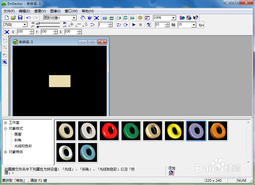Select the resize object tool in main toolbar
This screenshot has height=185, width=255.
[96, 18]
